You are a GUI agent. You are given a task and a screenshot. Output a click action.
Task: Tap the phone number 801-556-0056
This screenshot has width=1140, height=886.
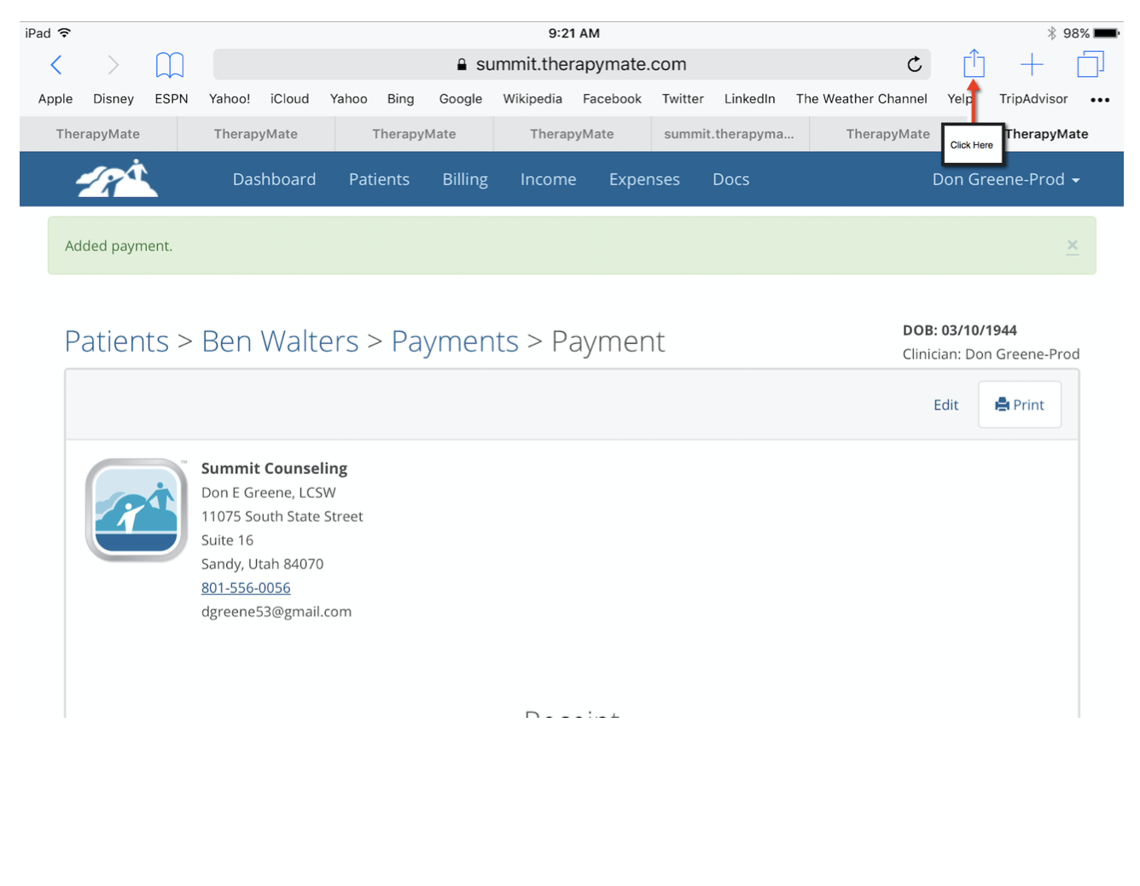tap(246, 587)
